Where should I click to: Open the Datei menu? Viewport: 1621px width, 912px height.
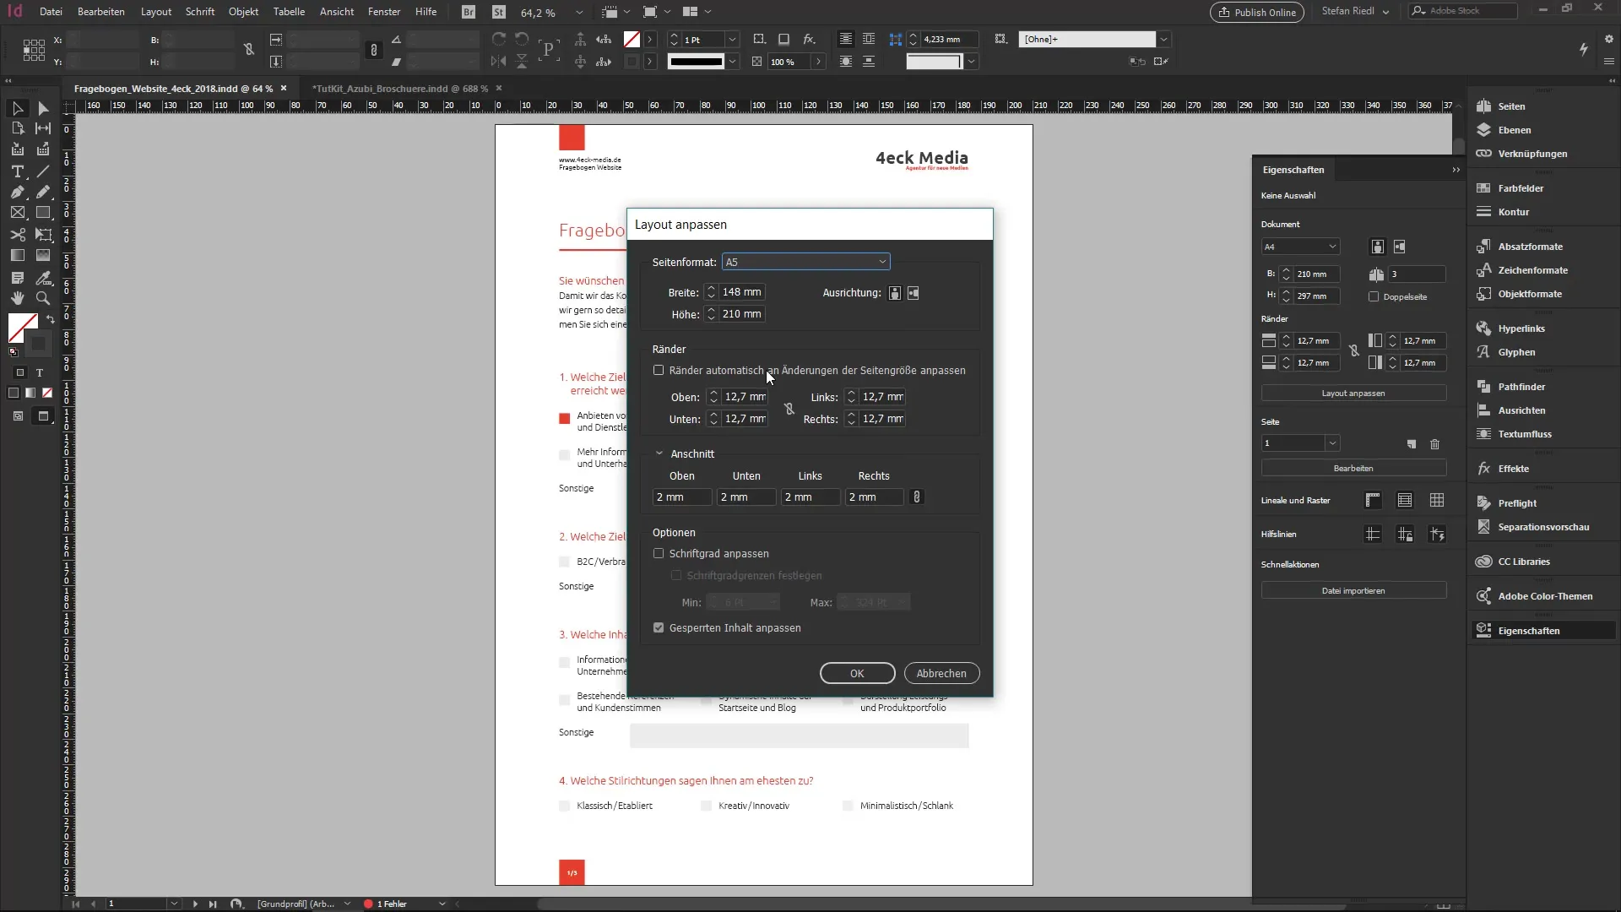(x=51, y=12)
